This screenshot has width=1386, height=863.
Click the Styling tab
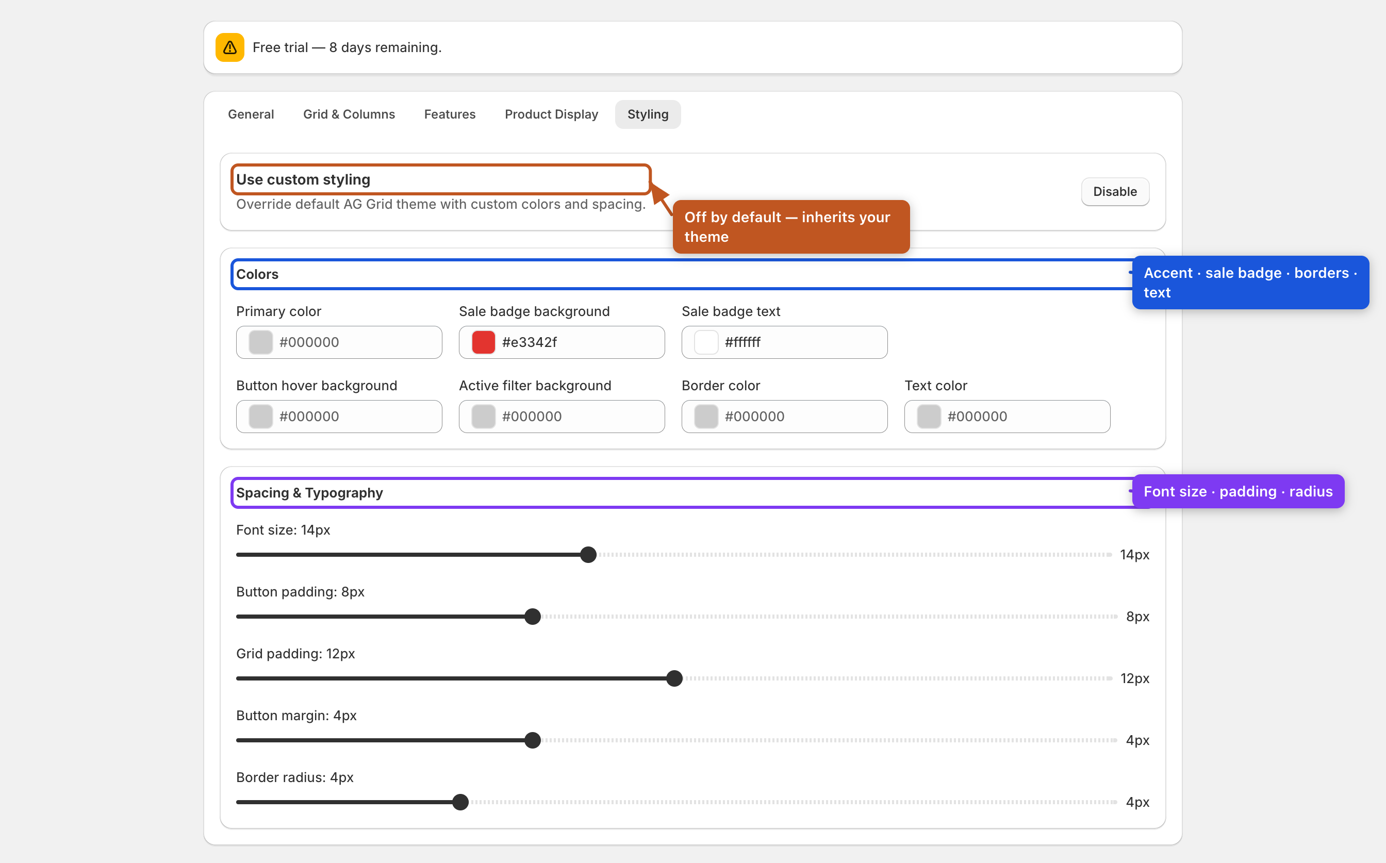(x=648, y=114)
